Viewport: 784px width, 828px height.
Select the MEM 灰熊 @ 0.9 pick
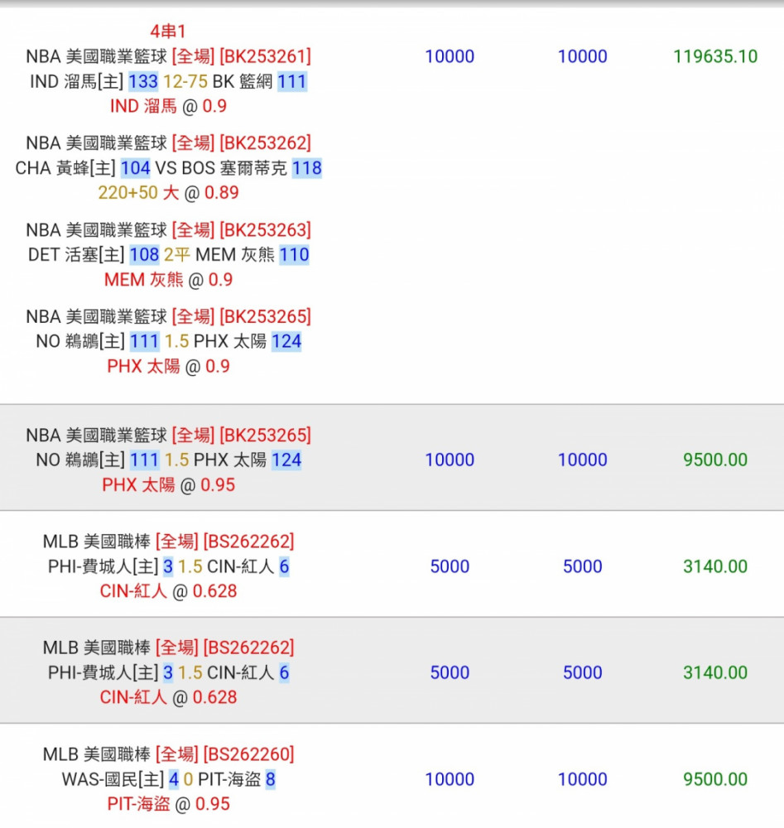click(x=168, y=279)
